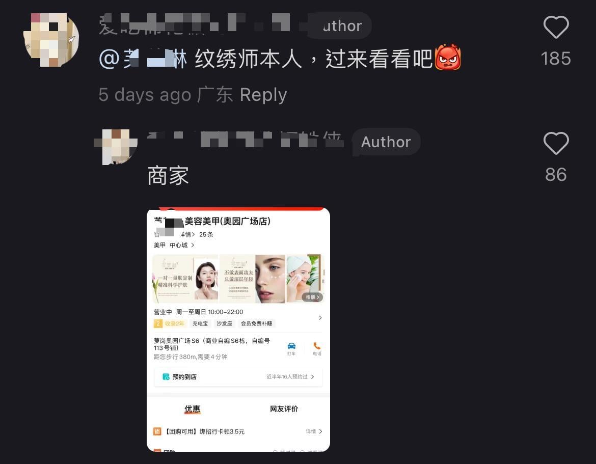Expand 详情 for 团购可用 coupon
The height and width of the screenshot is (464, 596).
pos(314,431)
